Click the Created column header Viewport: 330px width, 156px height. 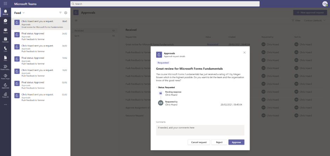232,37
